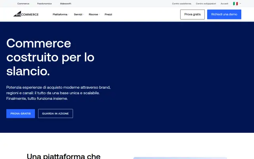Viewport: 254px width, 159px height.
Task: Click the paragraph starting "Potenzia esperienze di acquisto"
Action: point(58,93)
